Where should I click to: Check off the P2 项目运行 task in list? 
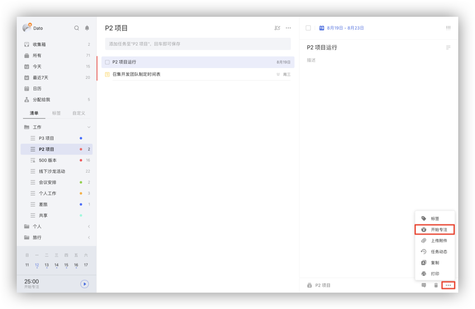pyautogui.click(x=107, y=62)
